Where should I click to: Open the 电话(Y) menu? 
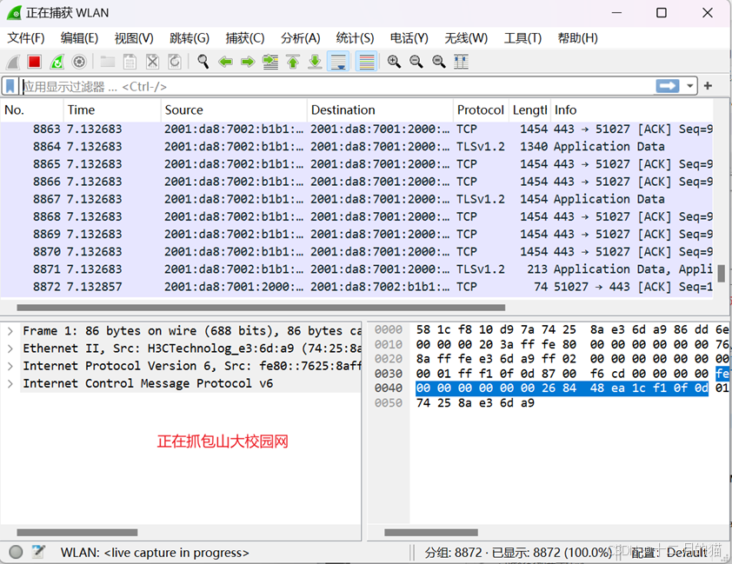(409, 38)
